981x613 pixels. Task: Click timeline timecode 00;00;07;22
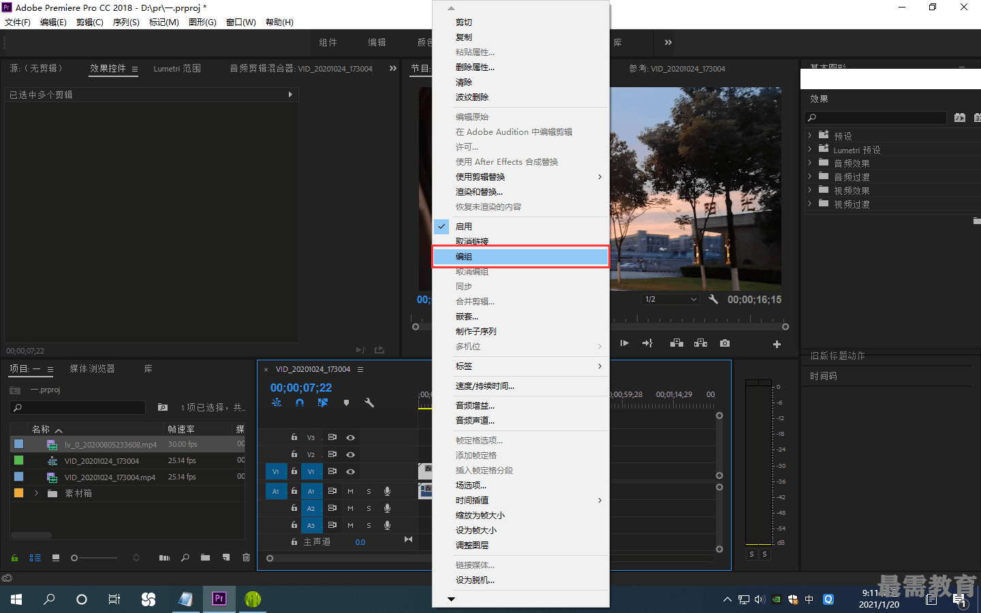point(301,388)
